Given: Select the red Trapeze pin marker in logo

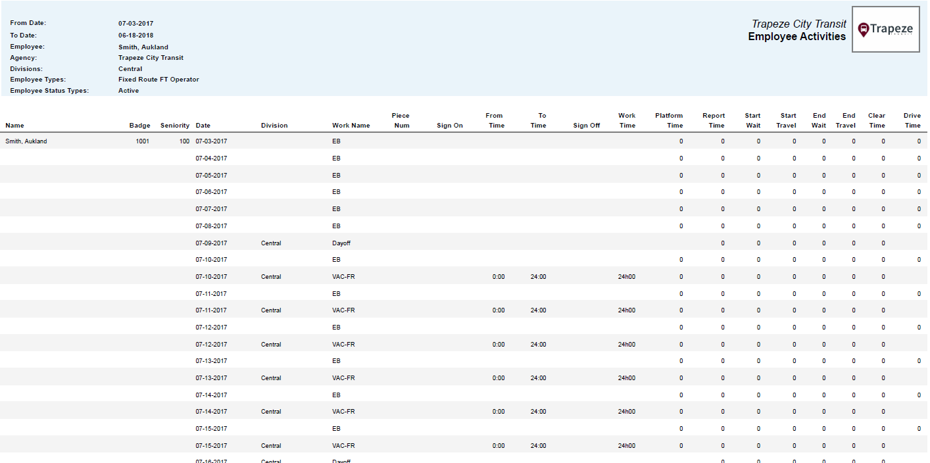Looking at the screenshot, I should coord(864,29).
